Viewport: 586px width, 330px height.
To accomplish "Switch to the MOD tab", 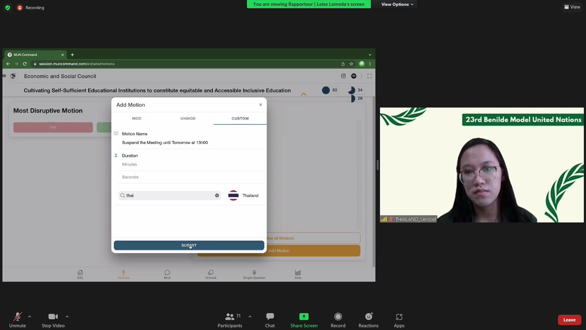I will point(137,118).
